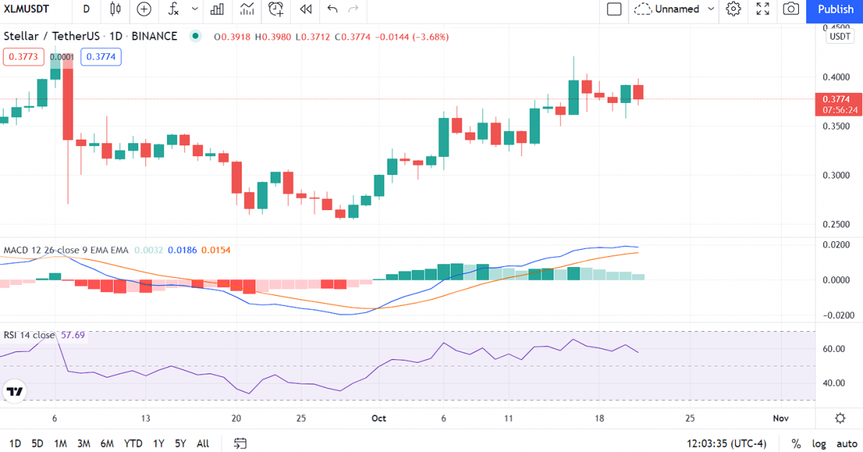Undo the last chart action
Image resolution: width=863 pixels, height=452 pixels.
pos(332,9)
